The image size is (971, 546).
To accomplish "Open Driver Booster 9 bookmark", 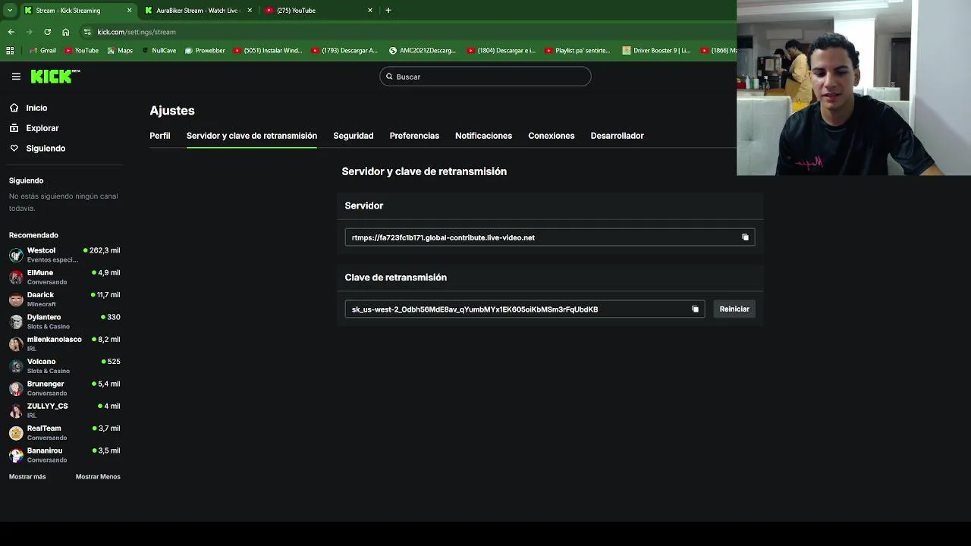I will 656,51.
